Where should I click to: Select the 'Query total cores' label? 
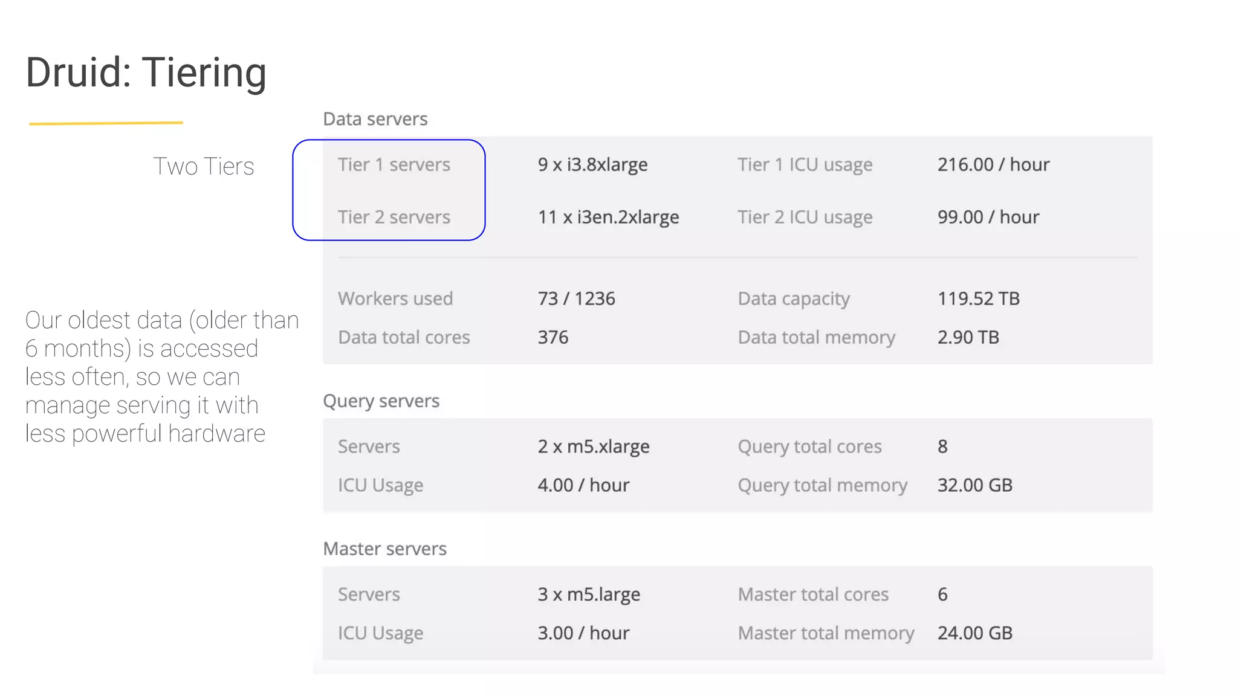coord(809,447)
